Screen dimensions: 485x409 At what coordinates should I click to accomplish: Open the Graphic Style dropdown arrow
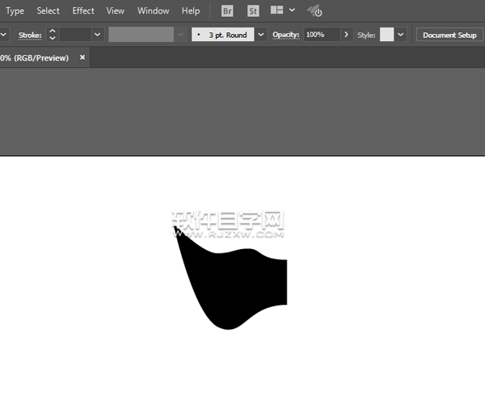(x=400, y=35)
